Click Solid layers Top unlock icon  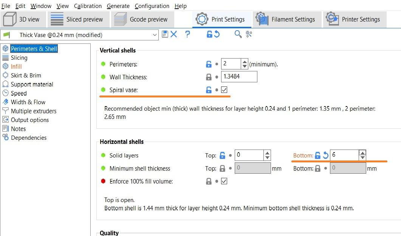coord(223,155)
